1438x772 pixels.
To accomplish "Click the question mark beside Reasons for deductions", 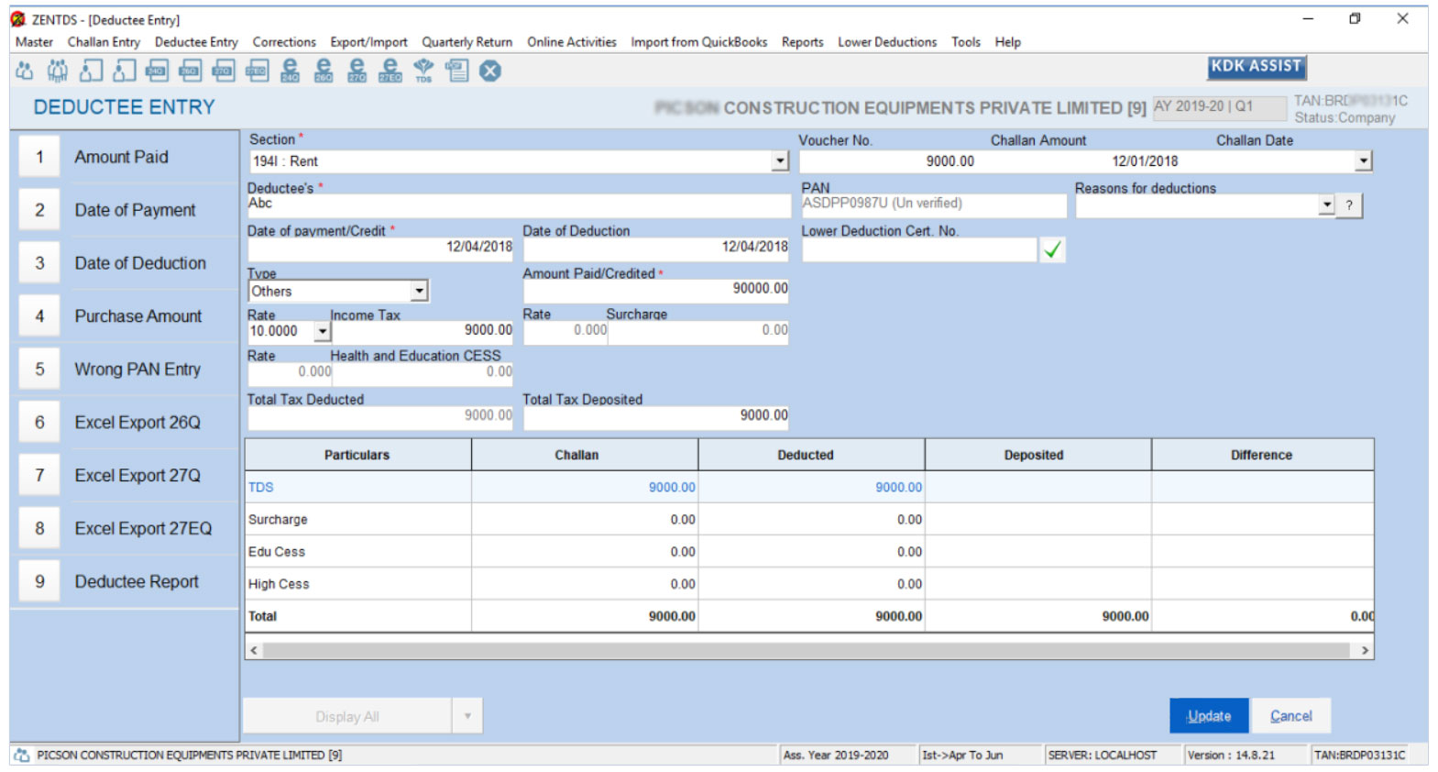I will coord(1349,205).
